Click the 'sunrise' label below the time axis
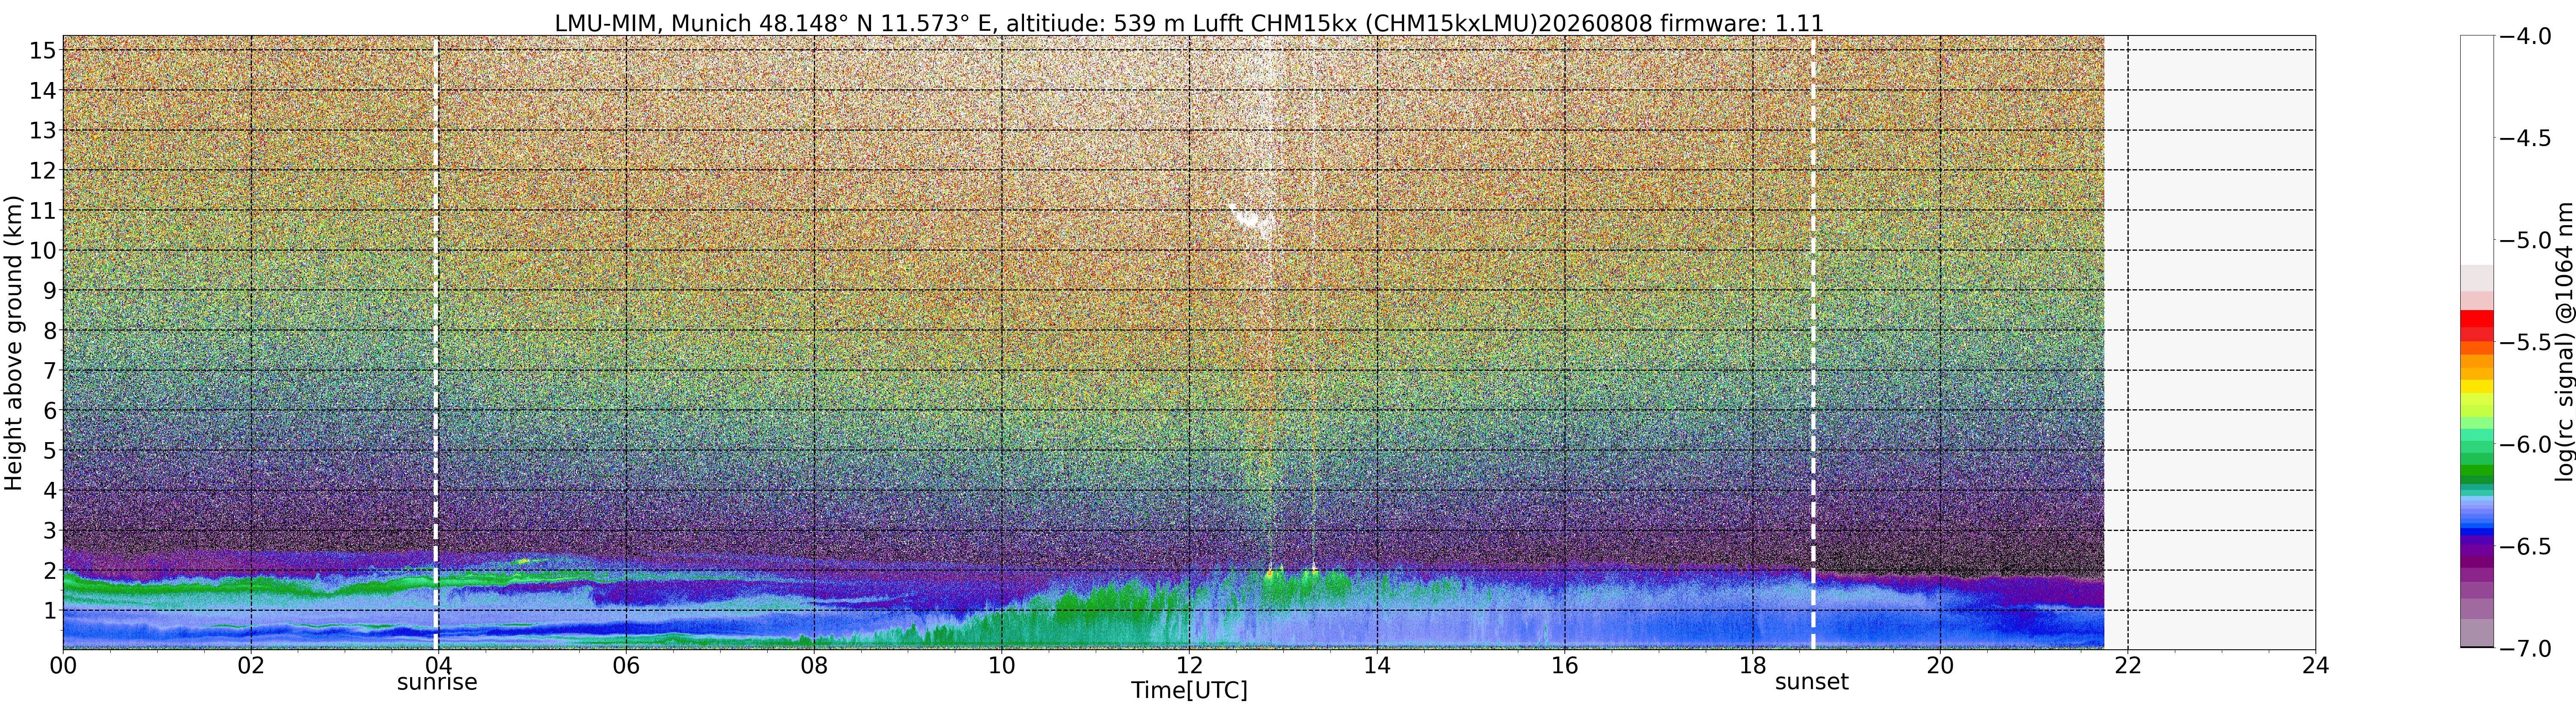Screen dimensions: 2576x704 437,682
